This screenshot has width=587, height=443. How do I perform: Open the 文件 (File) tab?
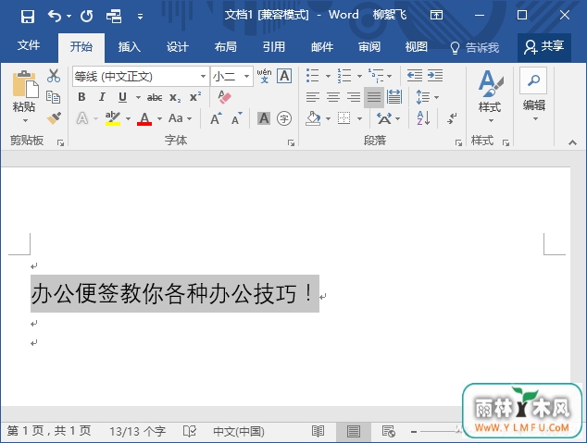coord(29,45)
